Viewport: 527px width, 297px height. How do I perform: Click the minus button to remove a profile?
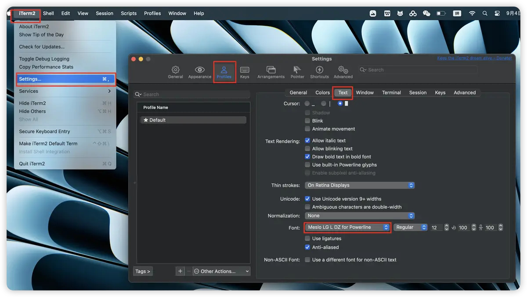189,271
